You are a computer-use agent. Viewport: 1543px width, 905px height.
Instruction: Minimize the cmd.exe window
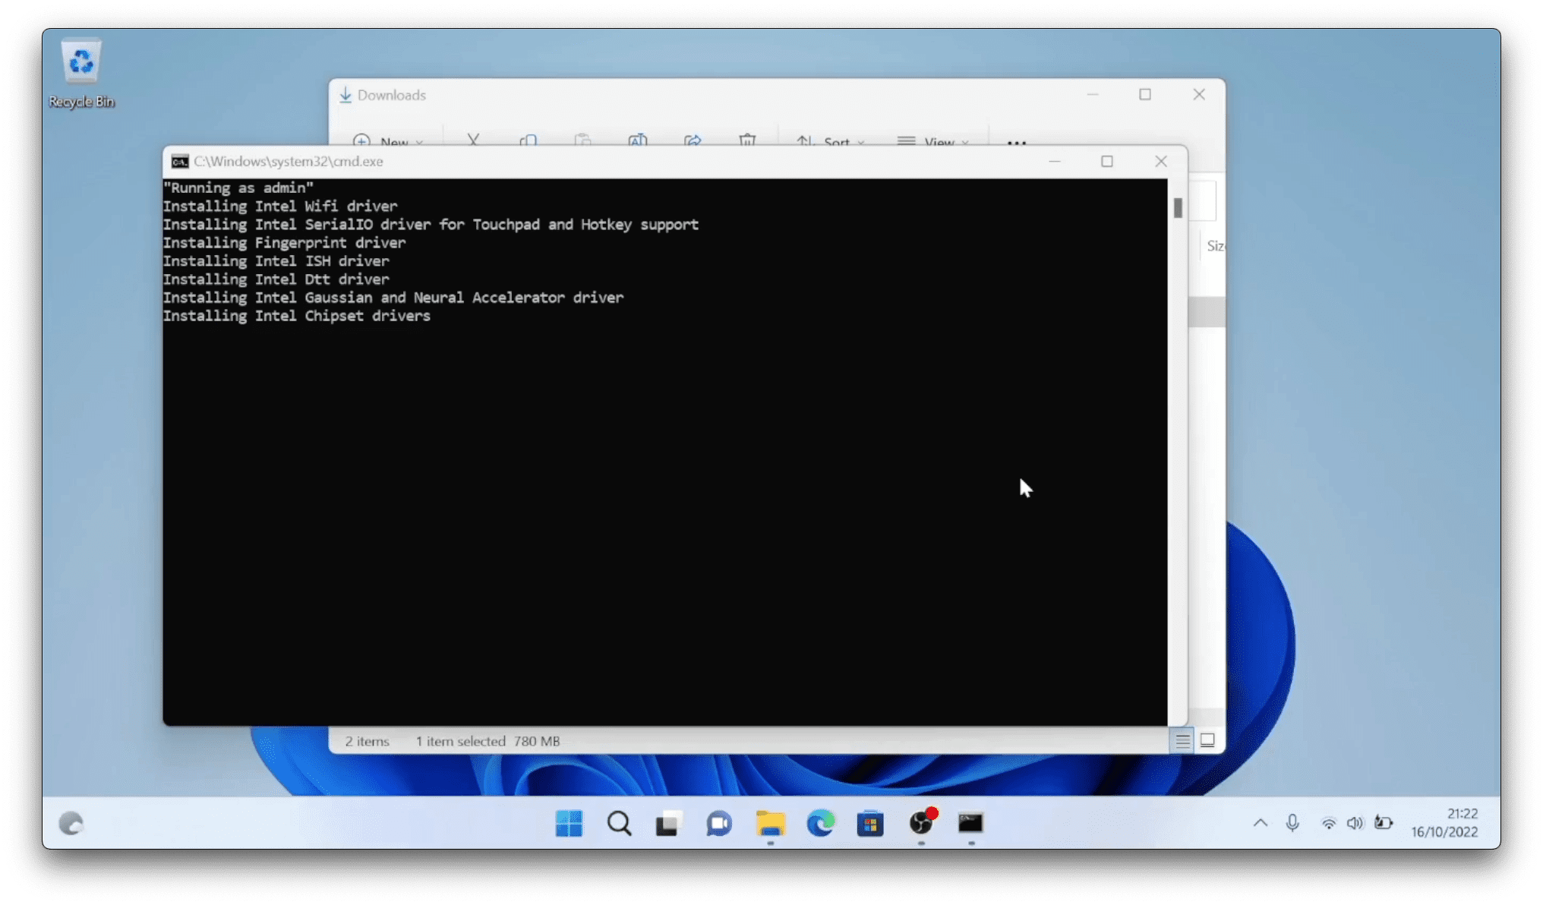click(x=1054, y=162)
